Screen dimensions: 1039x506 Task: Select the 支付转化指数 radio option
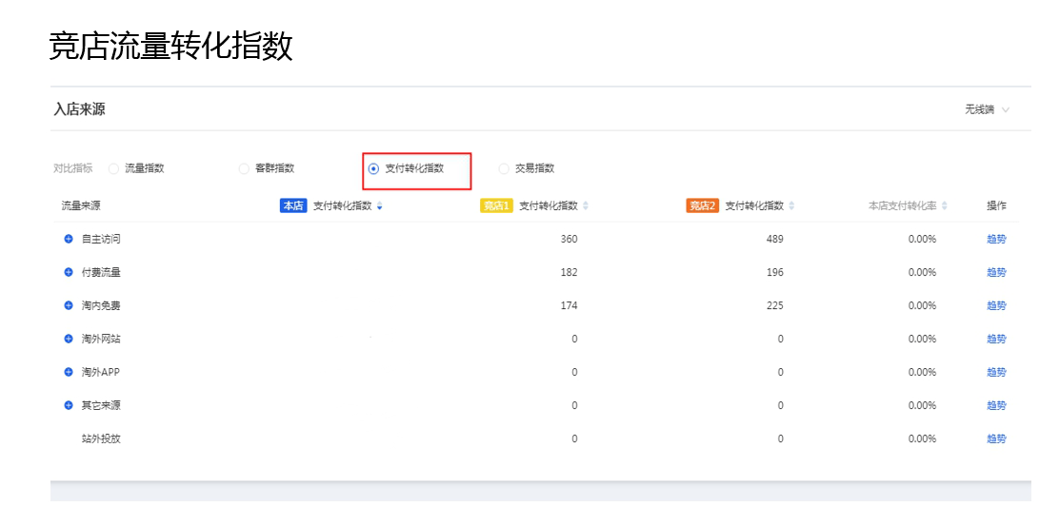click(x=373, y=169)
